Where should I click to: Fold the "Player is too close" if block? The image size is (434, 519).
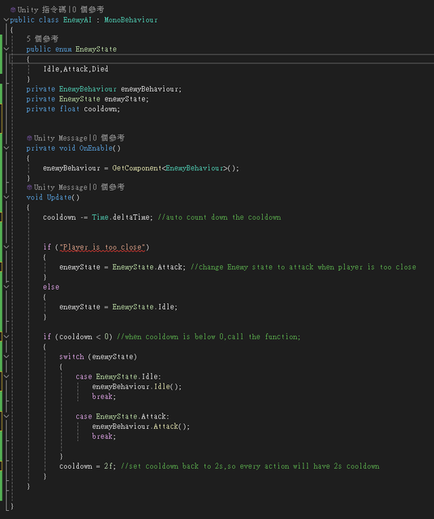pyautogui.click(x=6, y=247)
